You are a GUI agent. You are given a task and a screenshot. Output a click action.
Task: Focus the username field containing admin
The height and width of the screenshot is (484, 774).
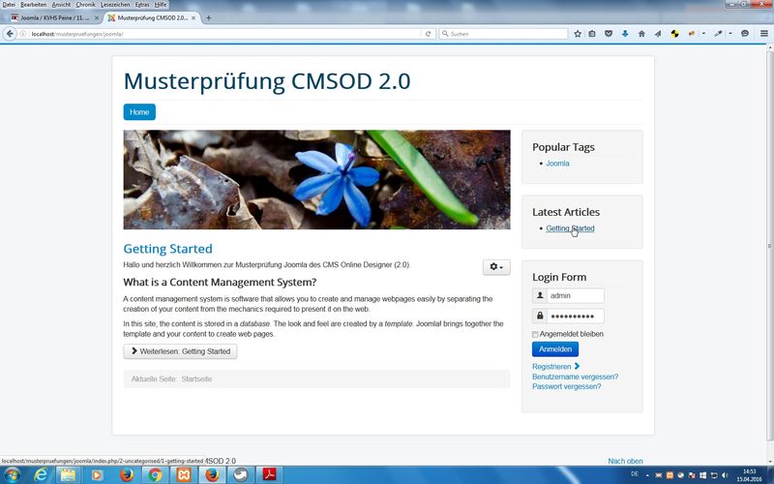click(575, 296)
